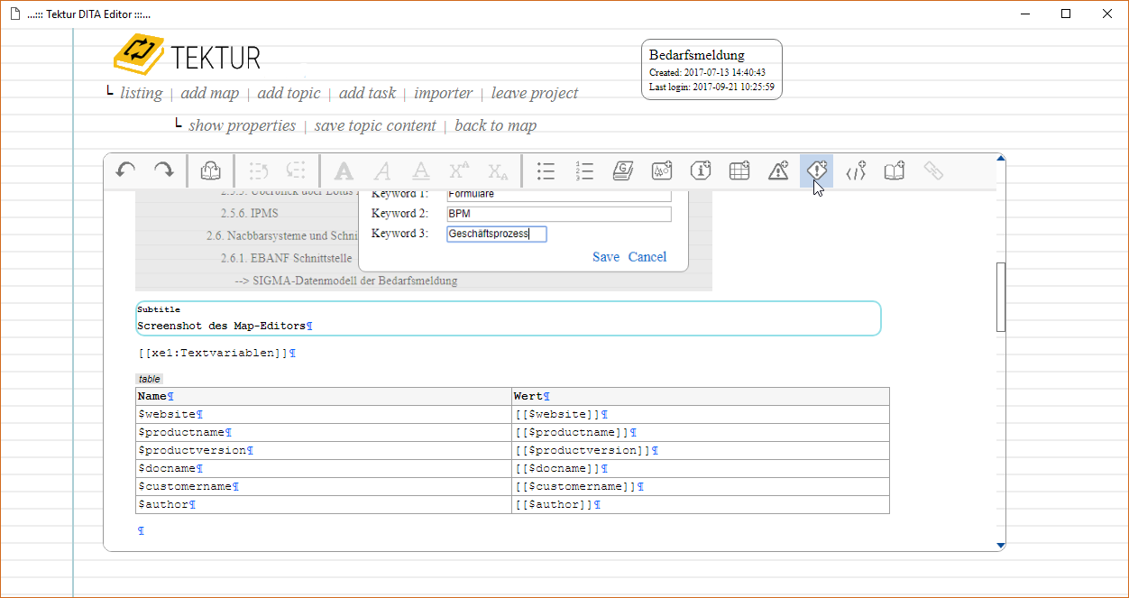Click the info note insert icon
Screen dimensions: 1129x598
tap(701, 170)
